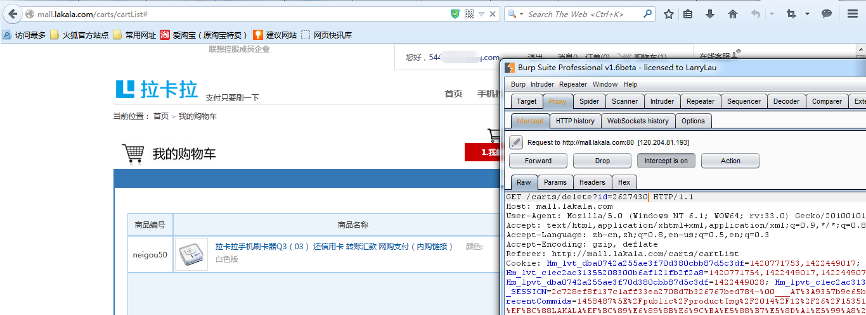Click the neigou50 product number cell
866x315 pixels.
[x=150, y=255]
